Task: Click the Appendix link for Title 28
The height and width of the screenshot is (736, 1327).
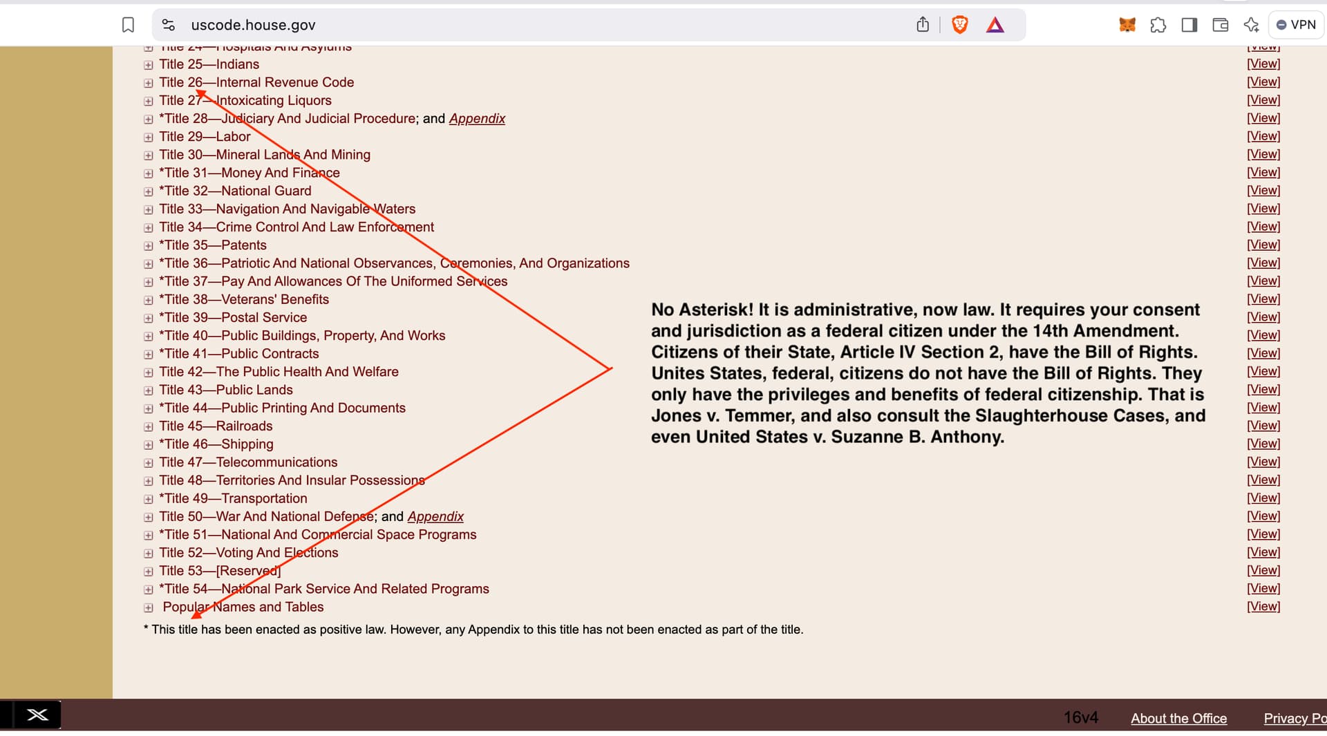Action: pyautogui.click(x=477, y=119)
